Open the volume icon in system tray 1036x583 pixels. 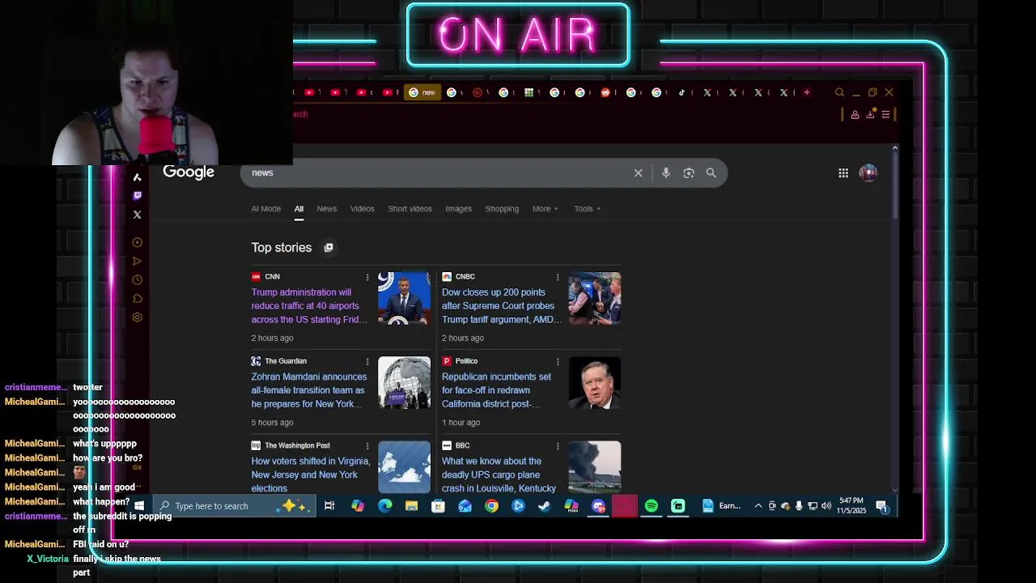[x=826, y=506]
